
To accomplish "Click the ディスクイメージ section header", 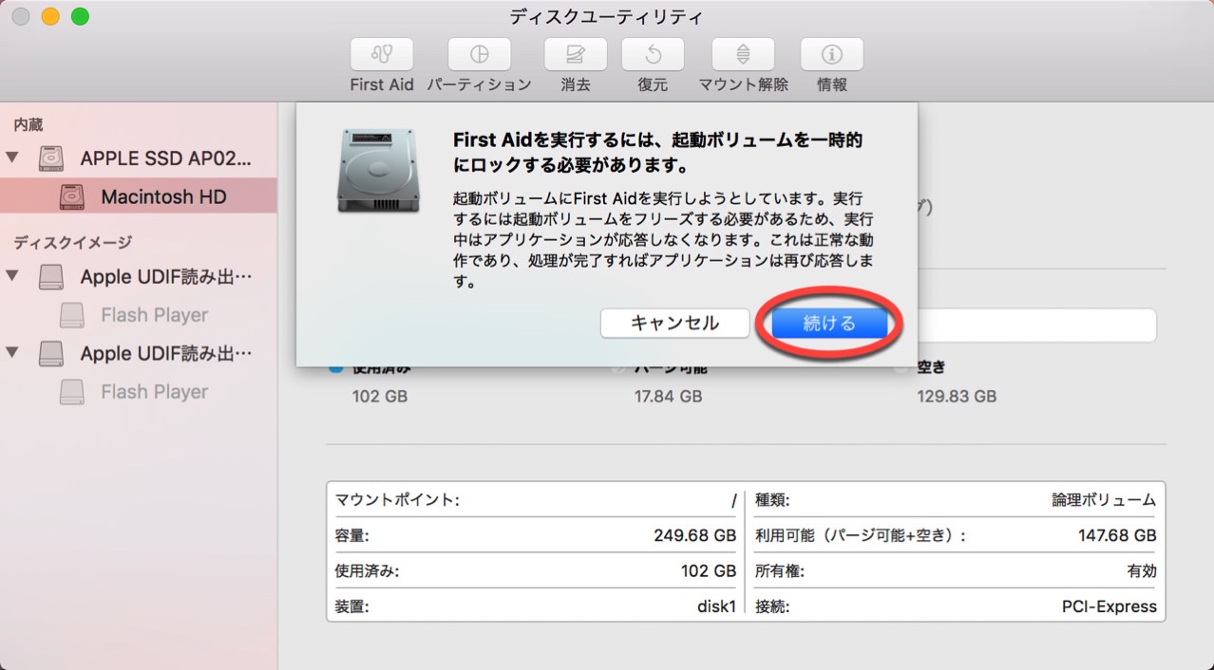I will point(72,243).
